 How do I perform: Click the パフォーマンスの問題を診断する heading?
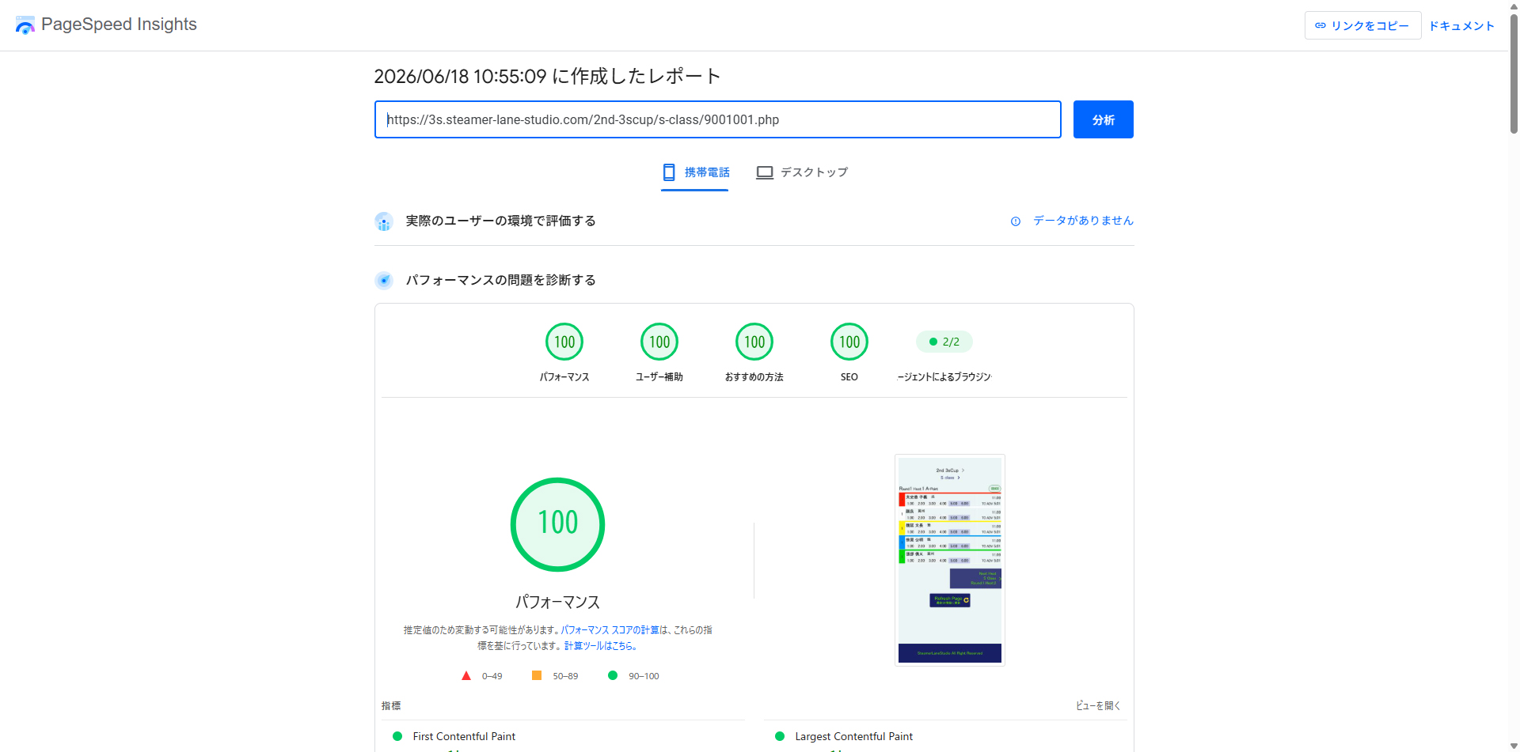[500, 280]
